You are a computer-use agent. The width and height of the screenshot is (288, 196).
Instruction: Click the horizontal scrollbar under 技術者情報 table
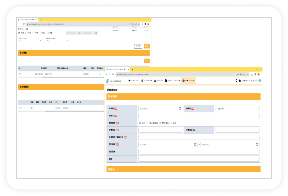pyautogui.click(x=61, y=111)
